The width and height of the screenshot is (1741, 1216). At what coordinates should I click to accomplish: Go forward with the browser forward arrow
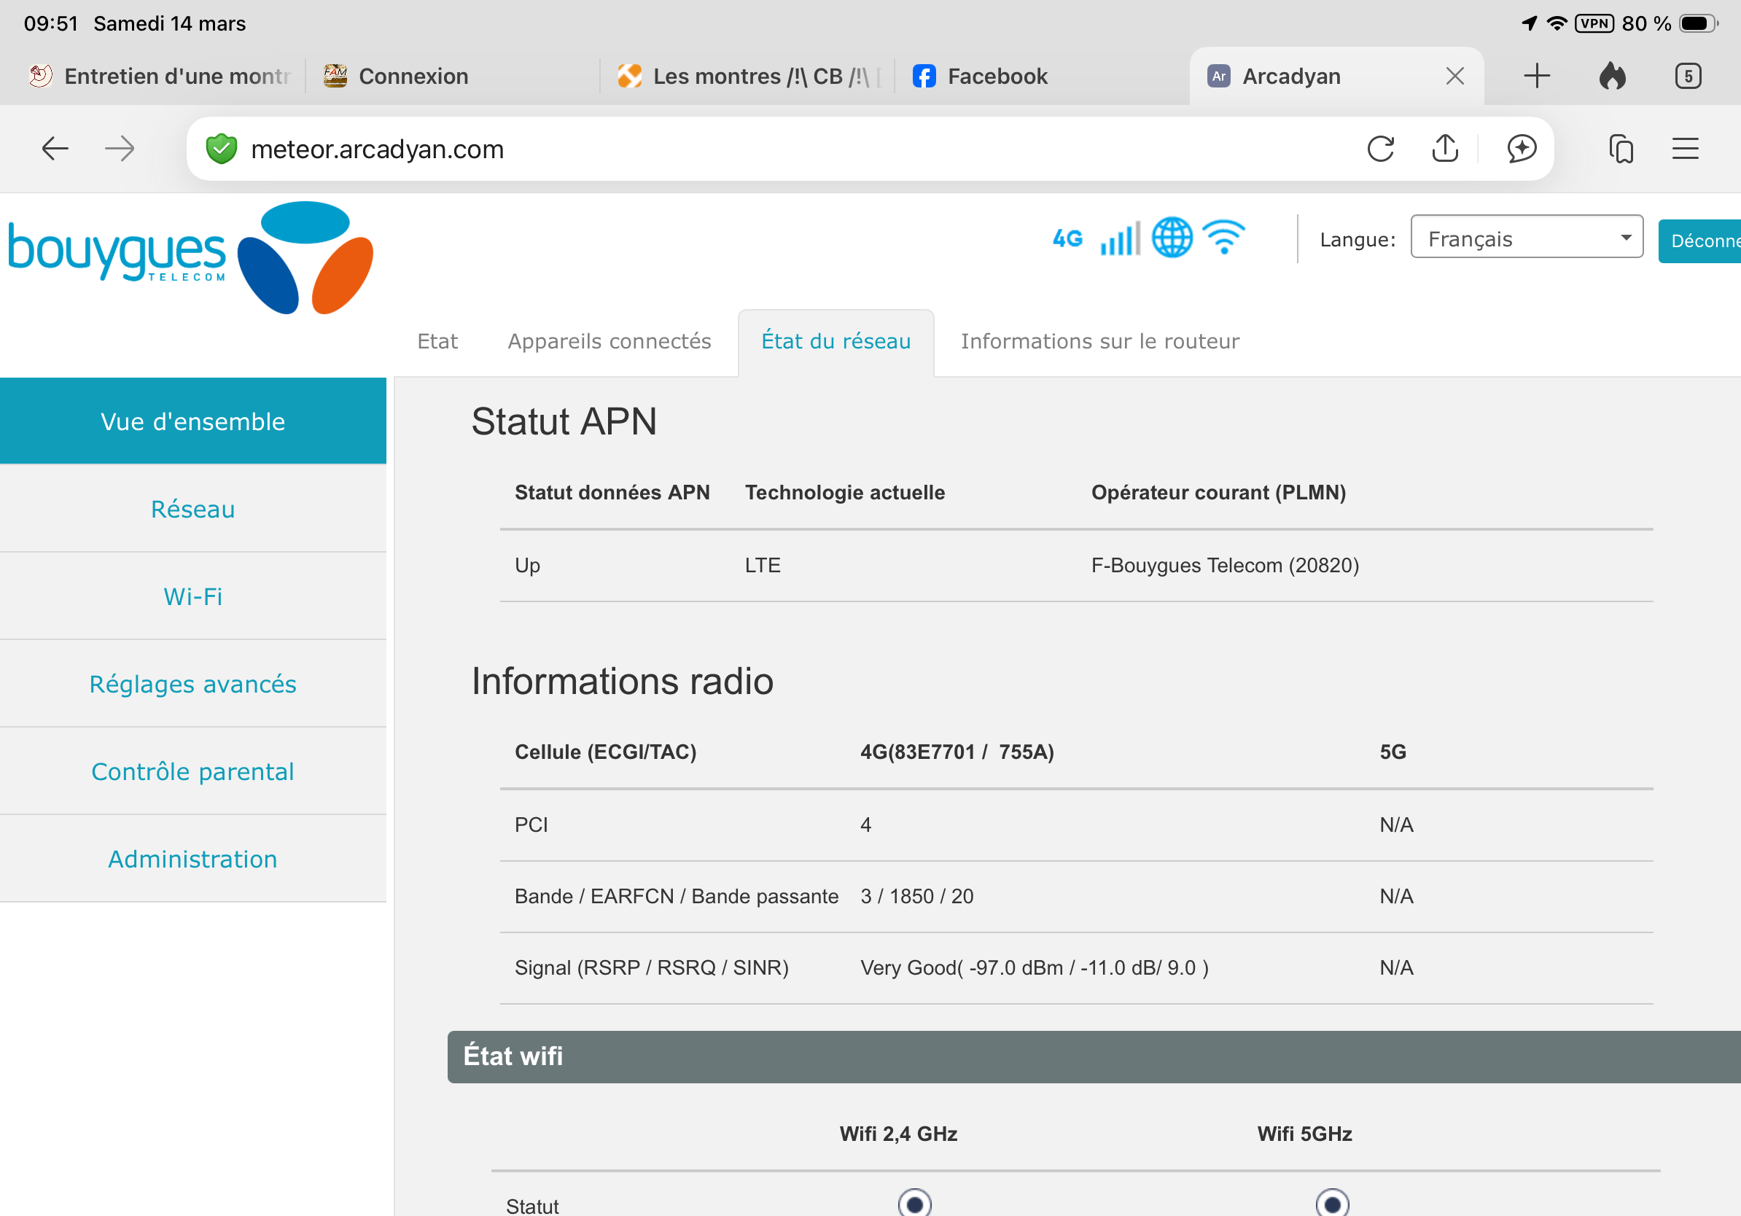point(119,149)
